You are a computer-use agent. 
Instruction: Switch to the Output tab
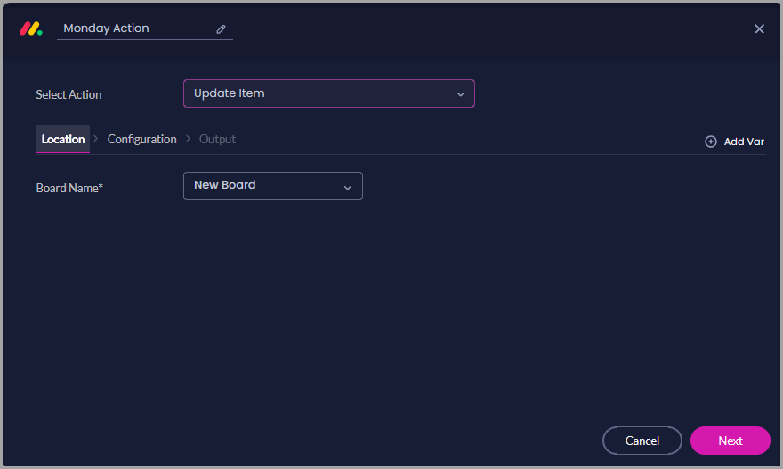coord(217,140)
